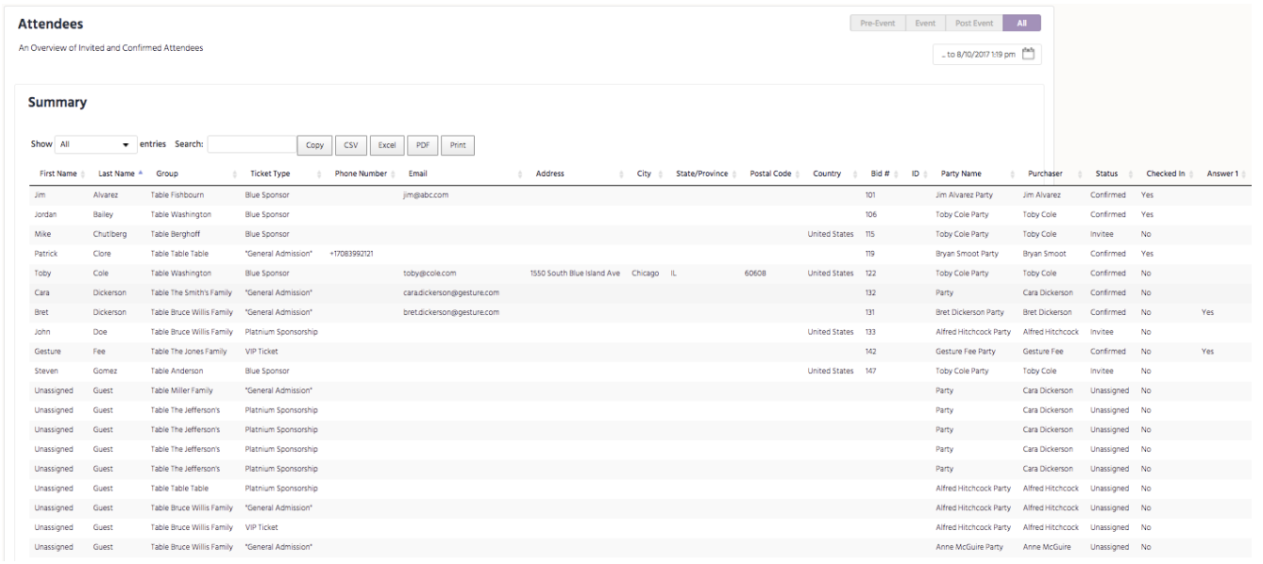Click bret.dickerson@gesture.com email cell
1263x564 pixels.
451,312
